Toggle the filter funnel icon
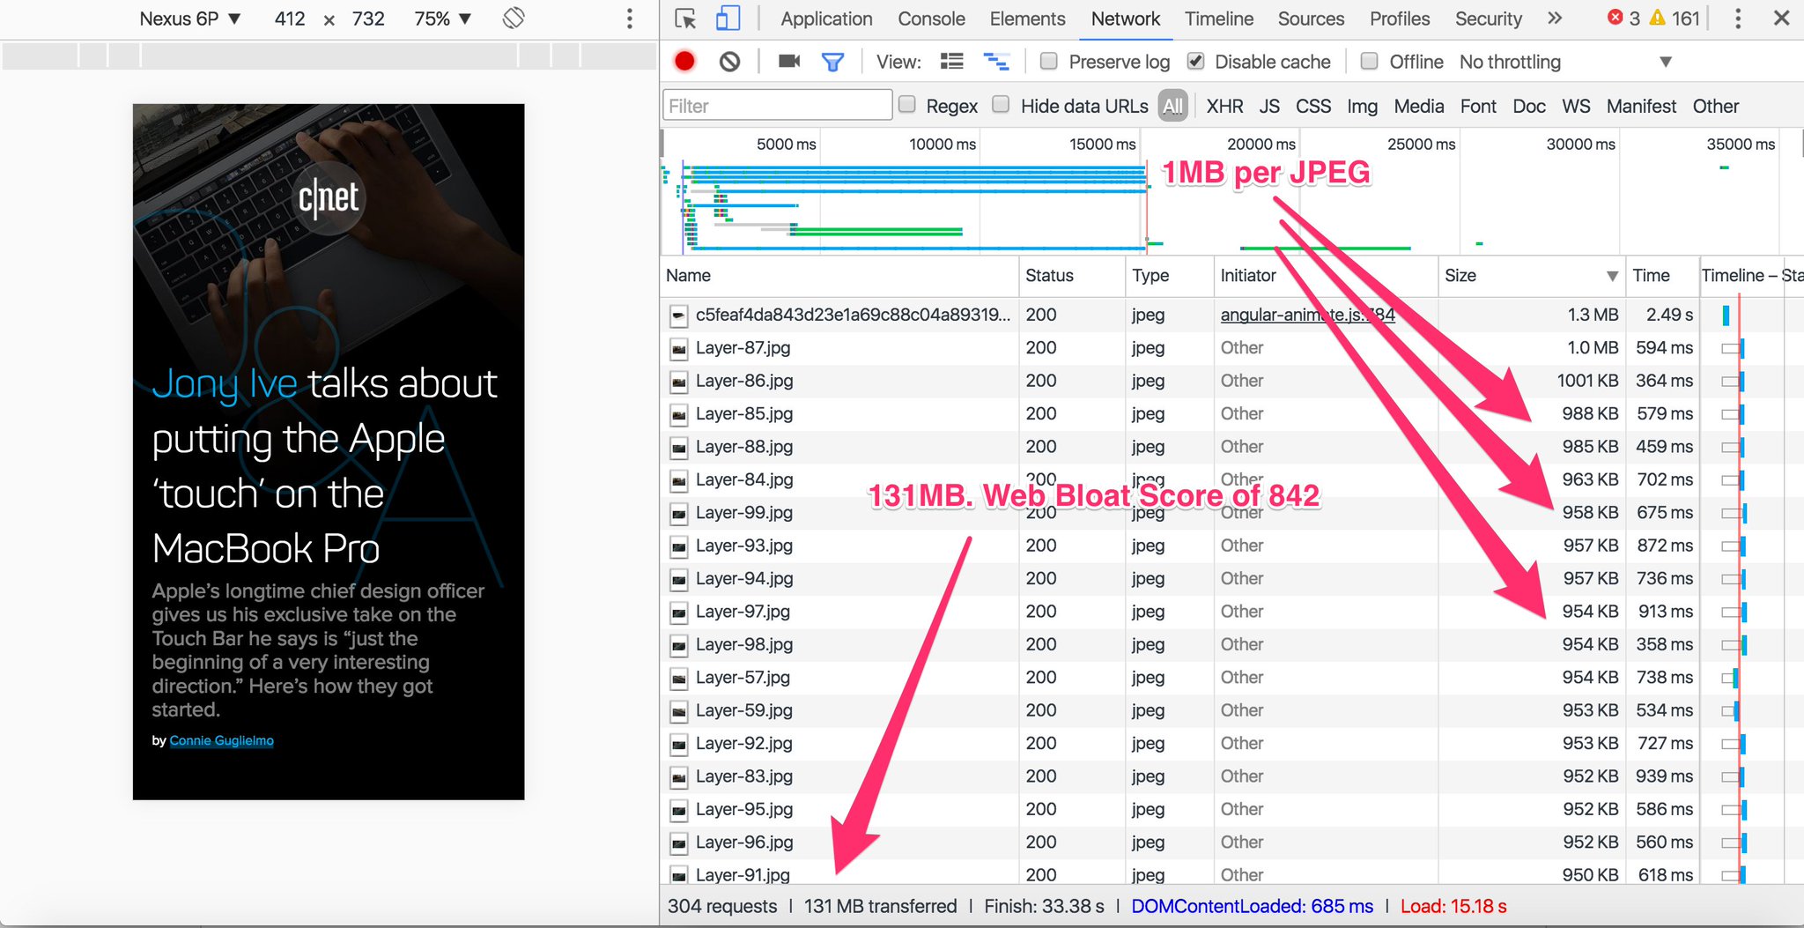Image resolution: width=1804 pixels, height=928 pixels. tap(832, 62)
